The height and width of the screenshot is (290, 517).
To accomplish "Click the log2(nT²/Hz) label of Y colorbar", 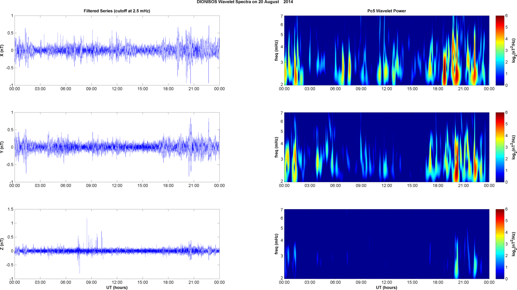I will tap(514, 147).
